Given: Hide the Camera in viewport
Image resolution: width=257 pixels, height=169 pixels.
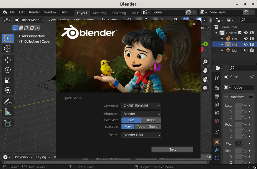Looking at the screenshot, I should click(x=246, y=39).
